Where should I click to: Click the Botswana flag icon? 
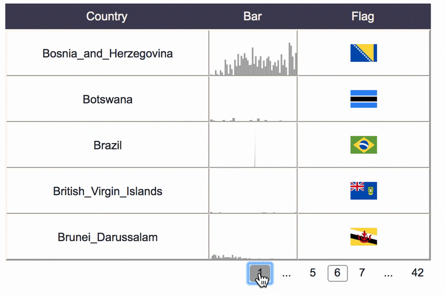363,99
